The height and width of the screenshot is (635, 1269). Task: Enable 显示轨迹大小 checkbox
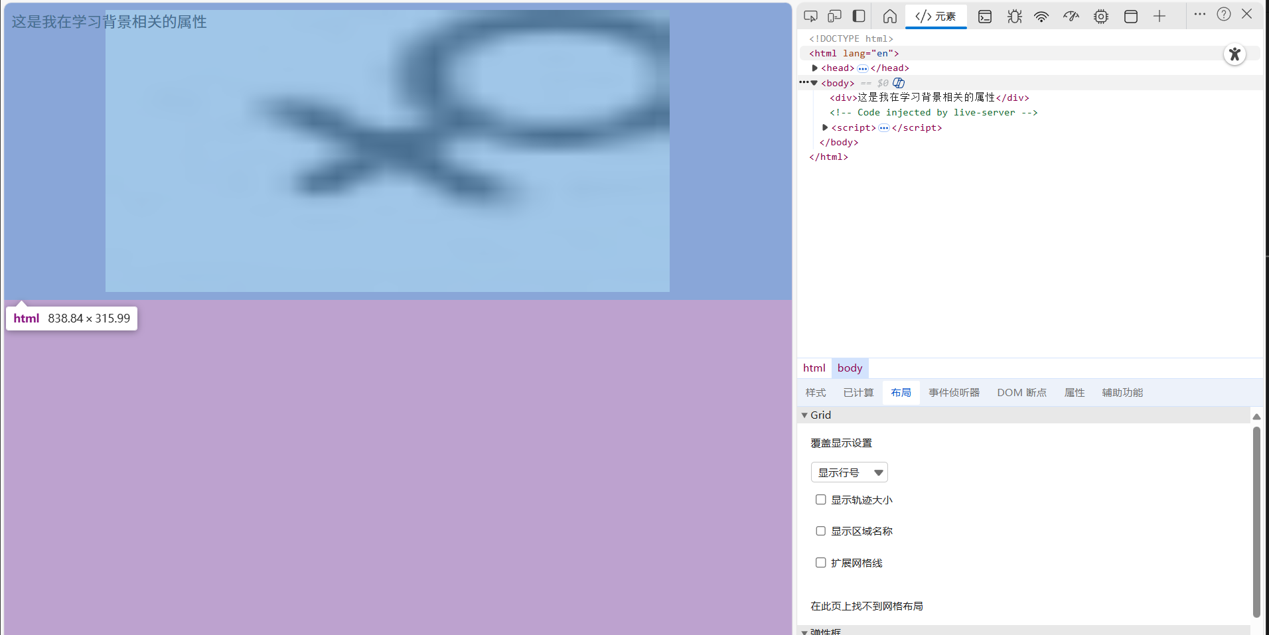pos(821,500)
